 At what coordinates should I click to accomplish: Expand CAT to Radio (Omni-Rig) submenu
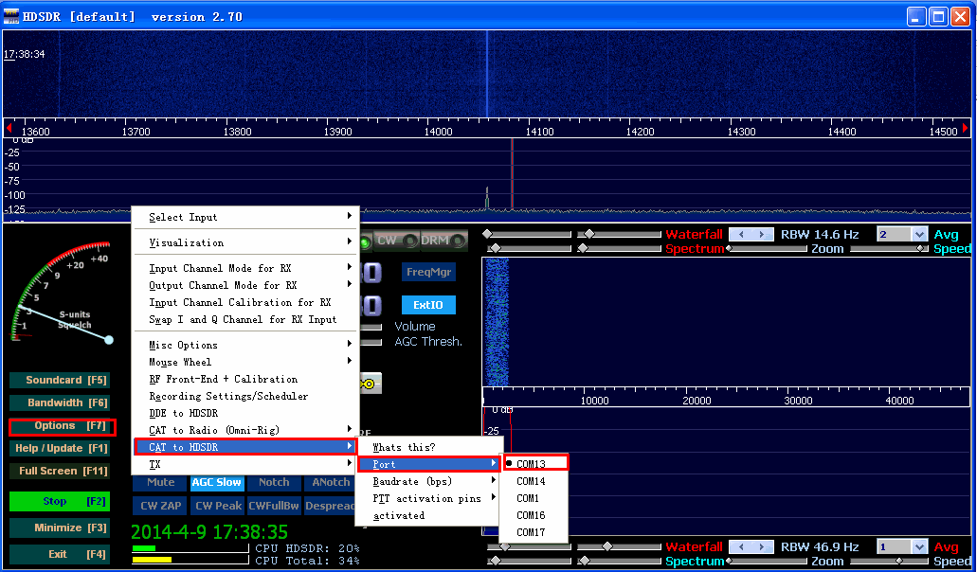(245, 430)
